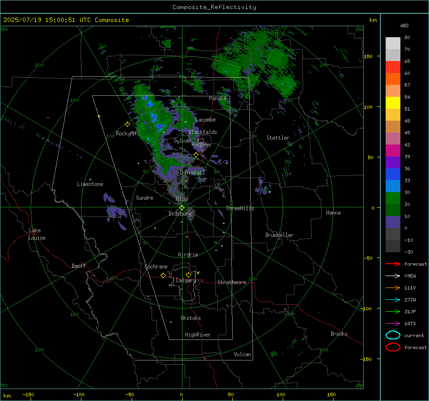Click the Vulcan label

[243, 354]
